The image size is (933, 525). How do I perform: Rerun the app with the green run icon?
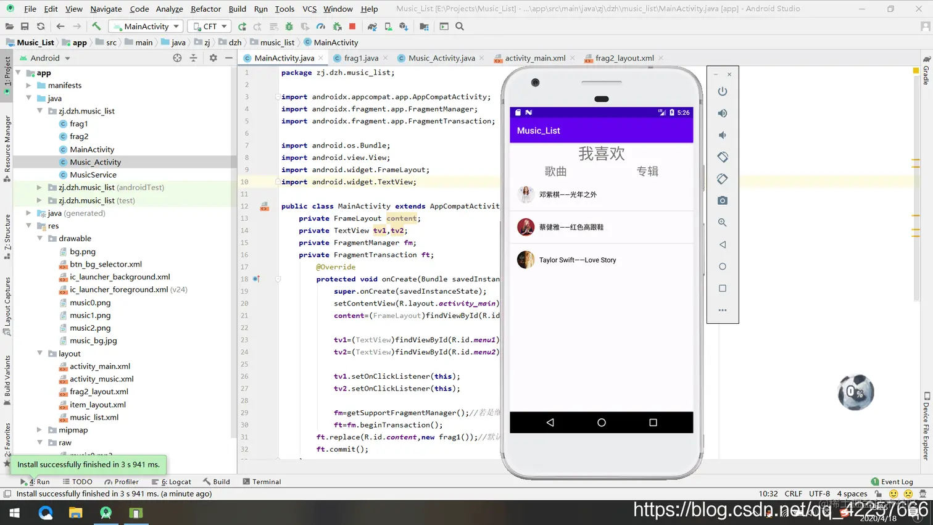(242, 27)
